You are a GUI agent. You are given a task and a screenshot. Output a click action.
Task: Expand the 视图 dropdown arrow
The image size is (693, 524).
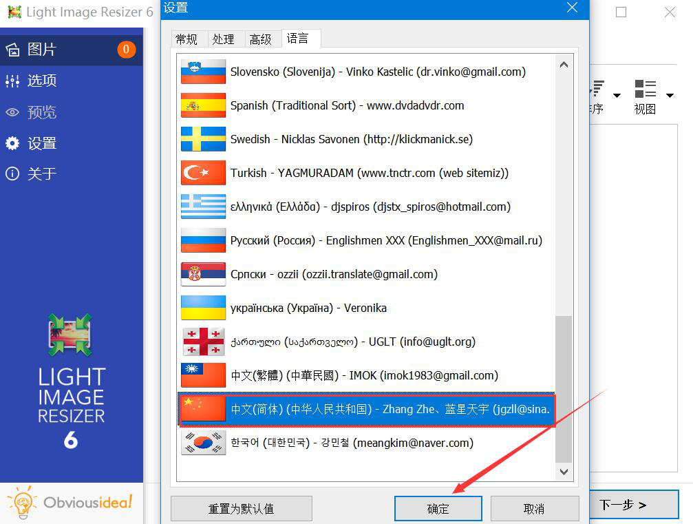tap(670, 96)
